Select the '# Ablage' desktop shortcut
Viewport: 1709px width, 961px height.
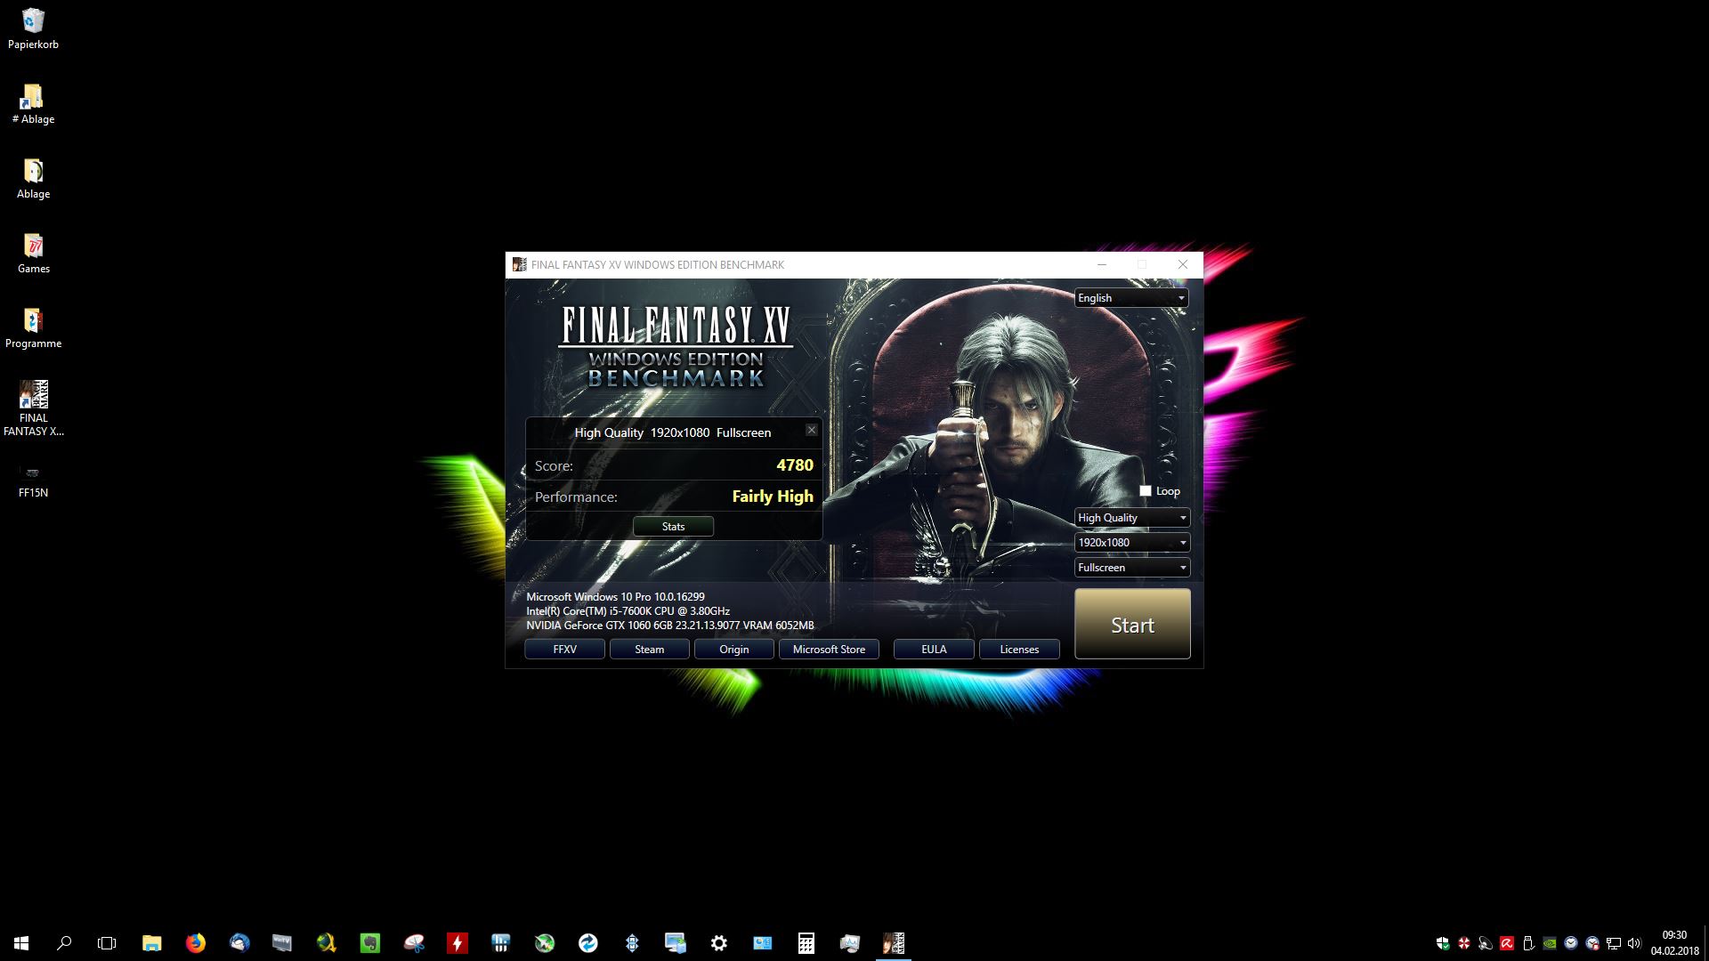[33, 103]
